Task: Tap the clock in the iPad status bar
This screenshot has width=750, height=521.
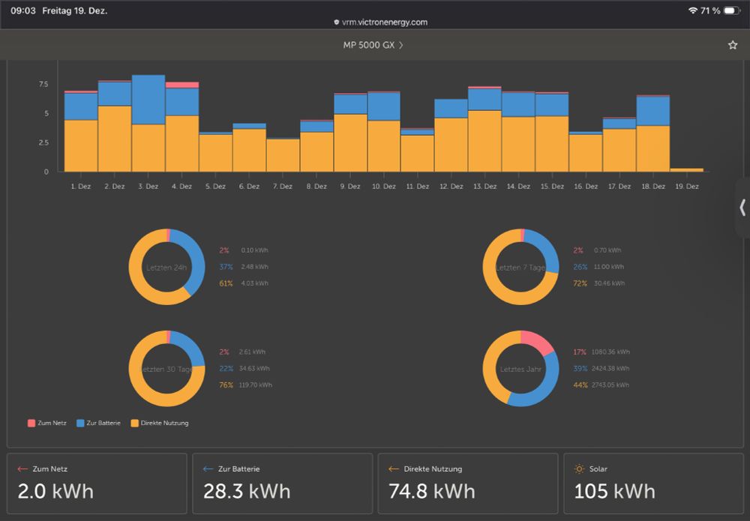Action: point(19,10)
